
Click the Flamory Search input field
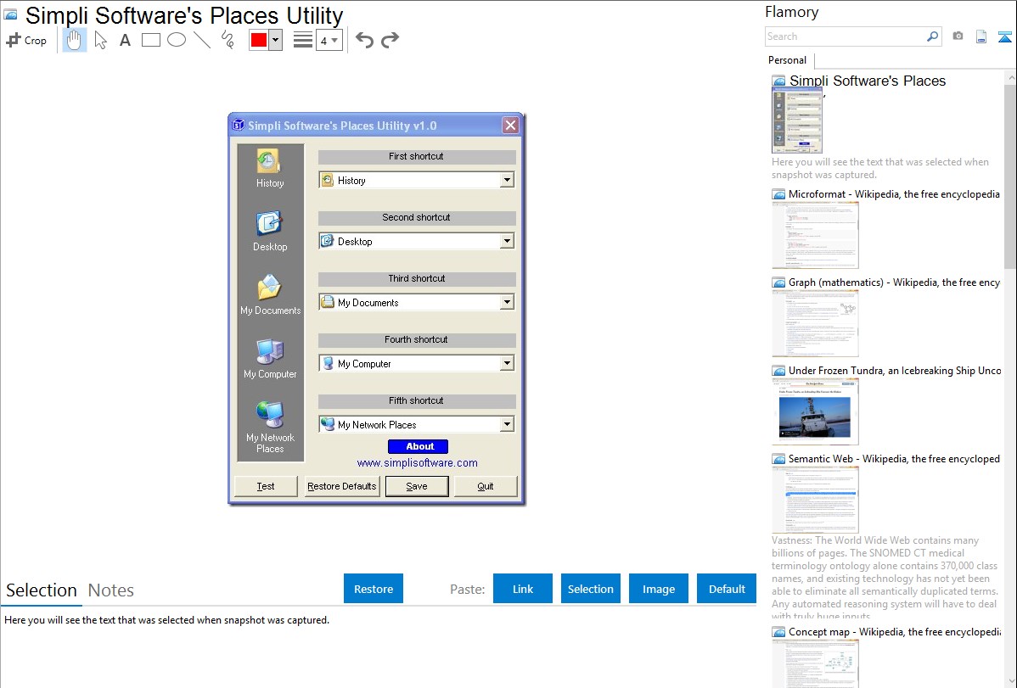point(845,36)
